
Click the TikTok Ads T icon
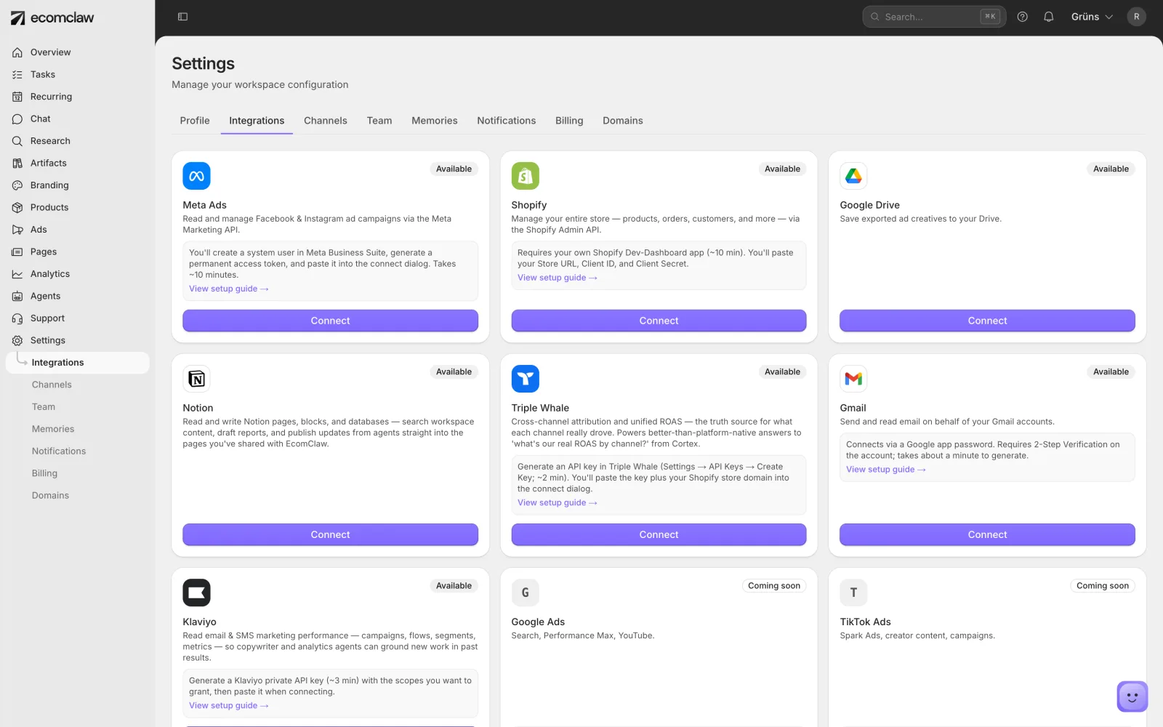pyautogui.click(x=854, y=593)
